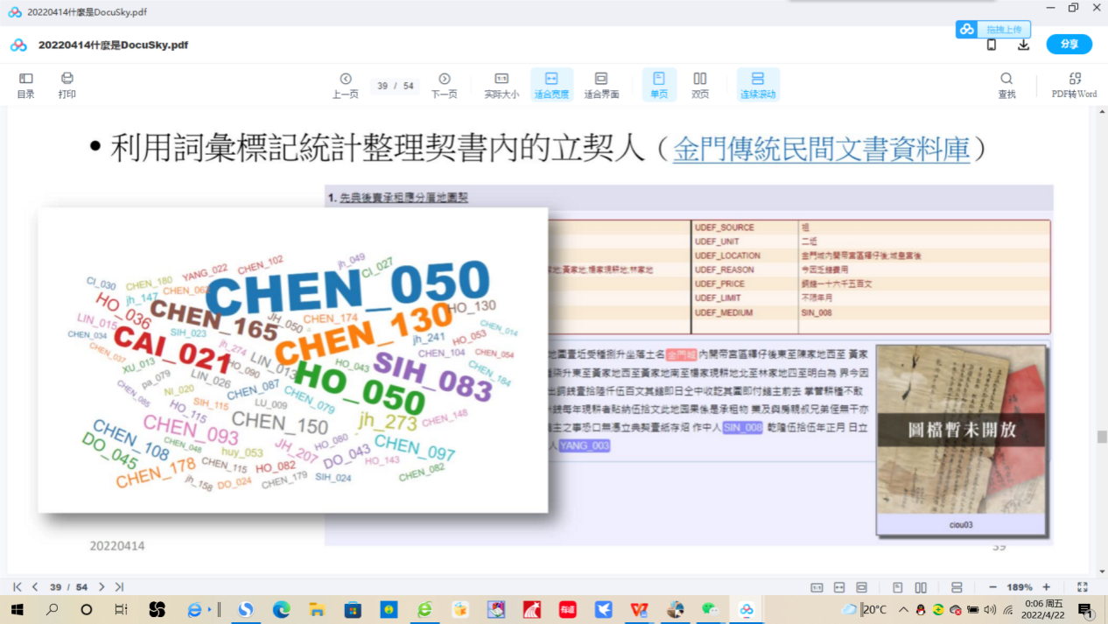Click the mobile device icon in header
The image size is (1108, 624).
(992, 45)
